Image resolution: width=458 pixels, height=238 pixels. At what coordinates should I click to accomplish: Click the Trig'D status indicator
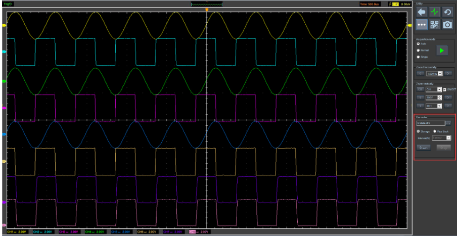click(8, 4)
